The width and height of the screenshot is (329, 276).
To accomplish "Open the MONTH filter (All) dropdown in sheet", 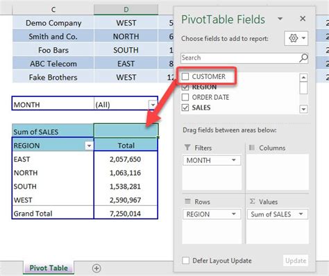I will pos(153,105).
